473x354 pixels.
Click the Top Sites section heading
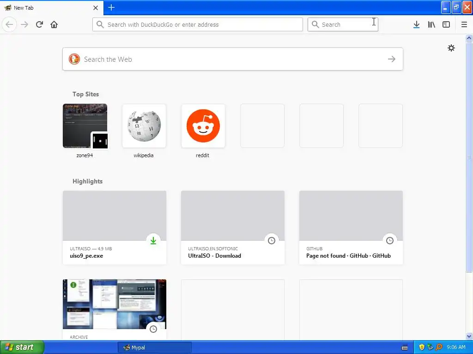pos(85,94)
